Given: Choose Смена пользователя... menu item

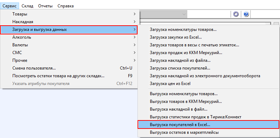Looking at the screenshot, I should coord(69,68).
